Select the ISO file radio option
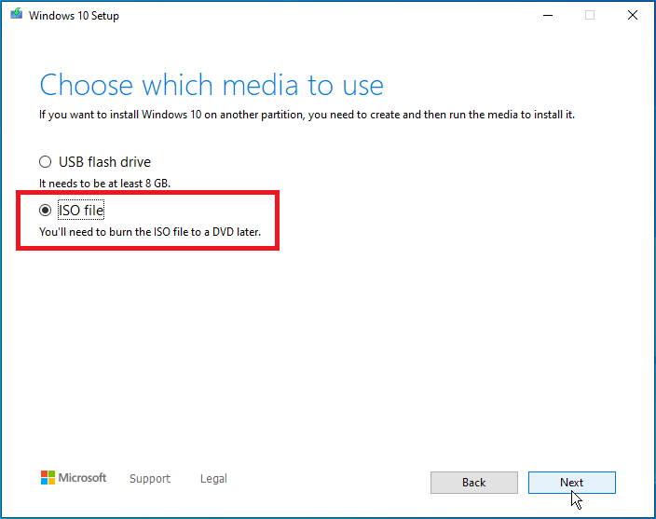Image resolution: width=656 pixels, height=519 pixels. [x=45, y=210]
